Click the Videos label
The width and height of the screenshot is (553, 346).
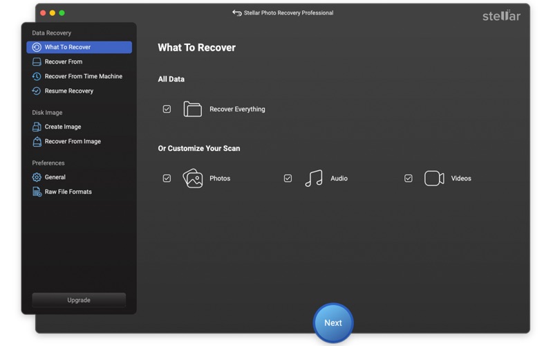(461, 179)
